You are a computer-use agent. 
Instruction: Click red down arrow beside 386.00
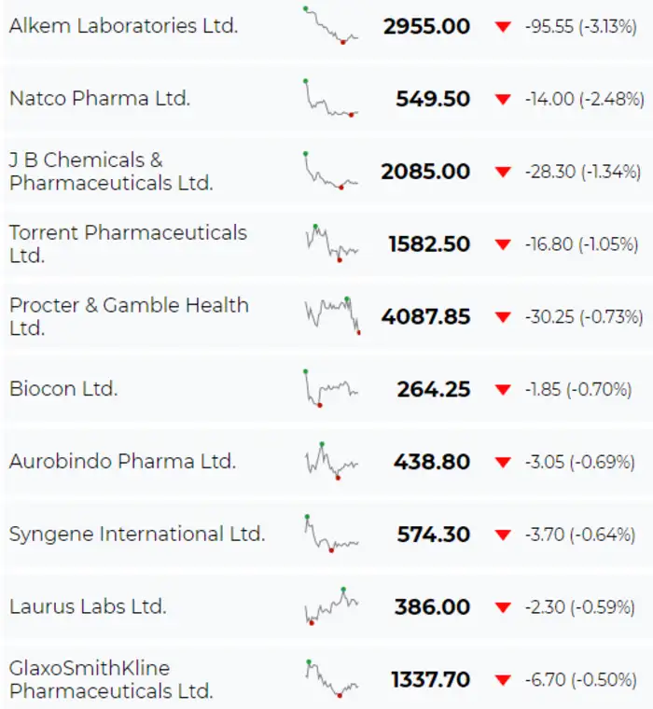504,607
